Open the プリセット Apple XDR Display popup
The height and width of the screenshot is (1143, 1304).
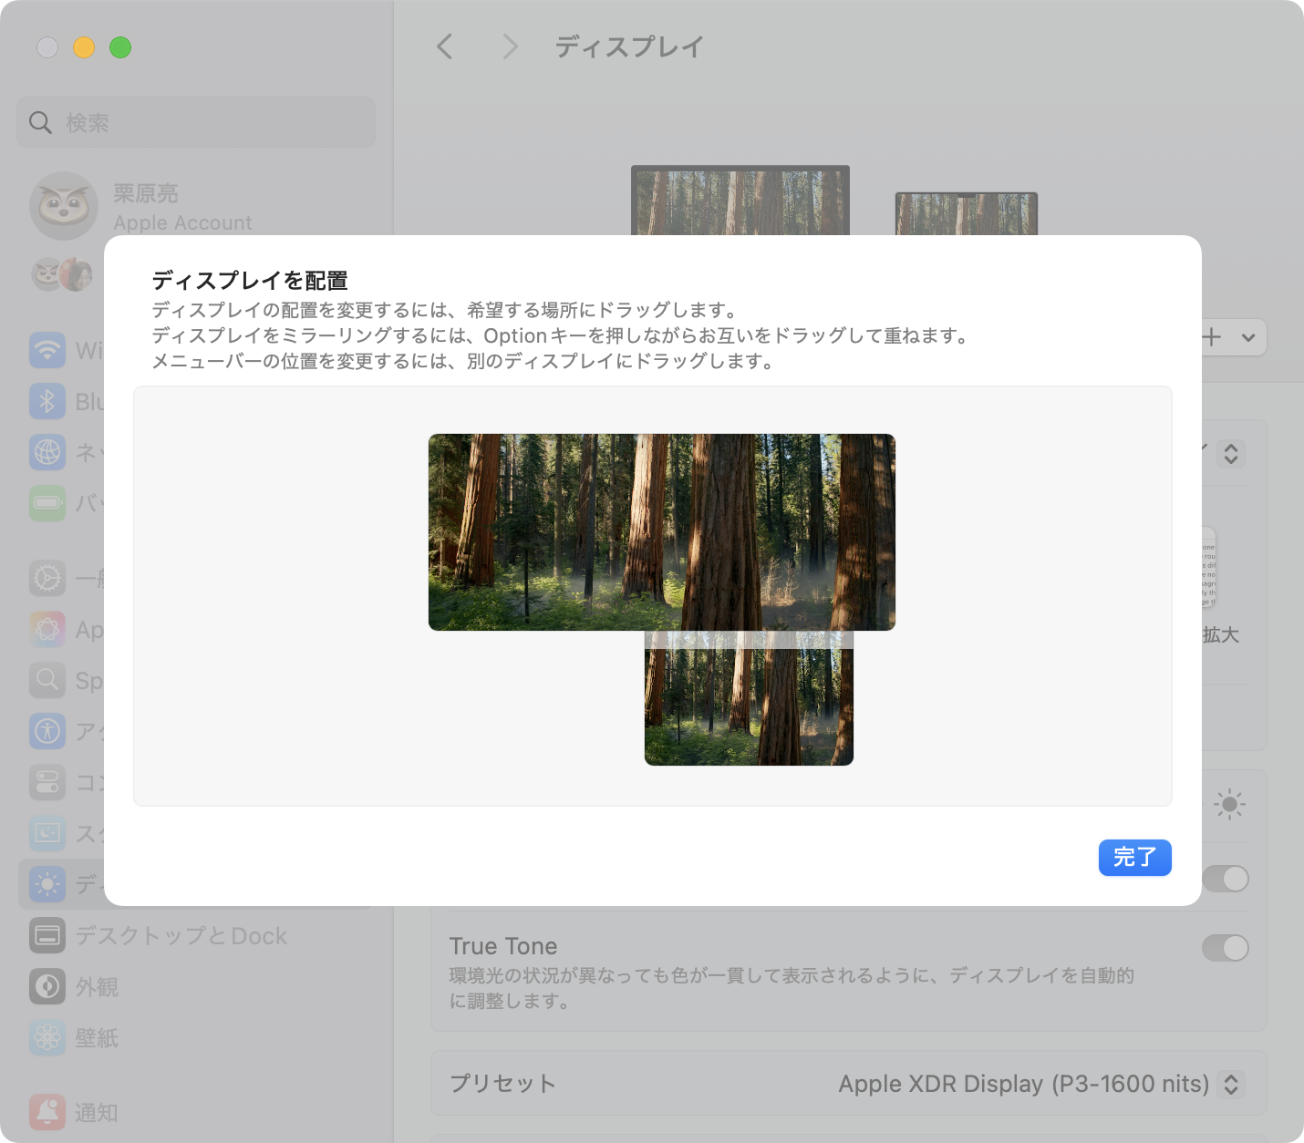1230,1084
